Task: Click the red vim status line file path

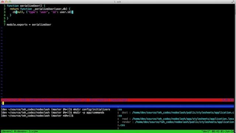Action: click(x=44, y=100)
